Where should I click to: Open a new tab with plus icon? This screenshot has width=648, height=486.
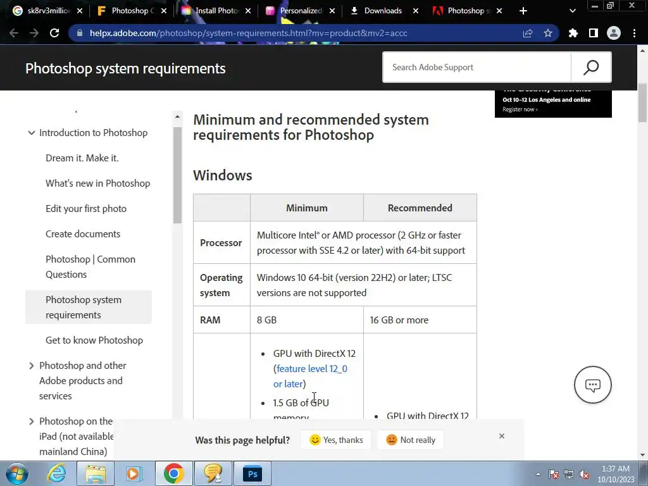[523, 11]
